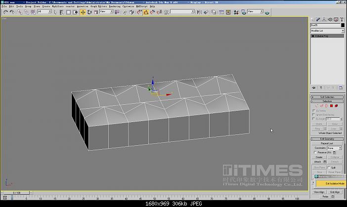Click the Configure Modifier Sets icon
347x207 pixels.
point(341,88)
